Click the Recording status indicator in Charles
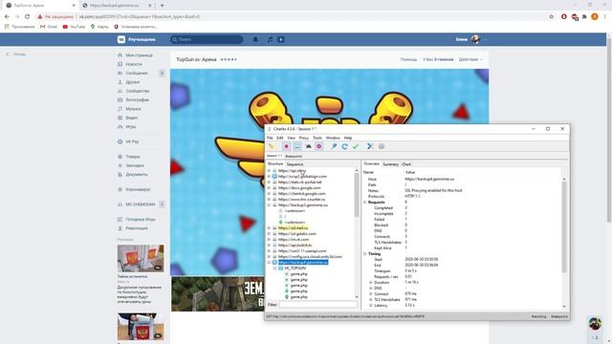 click(x=538, y=316)
